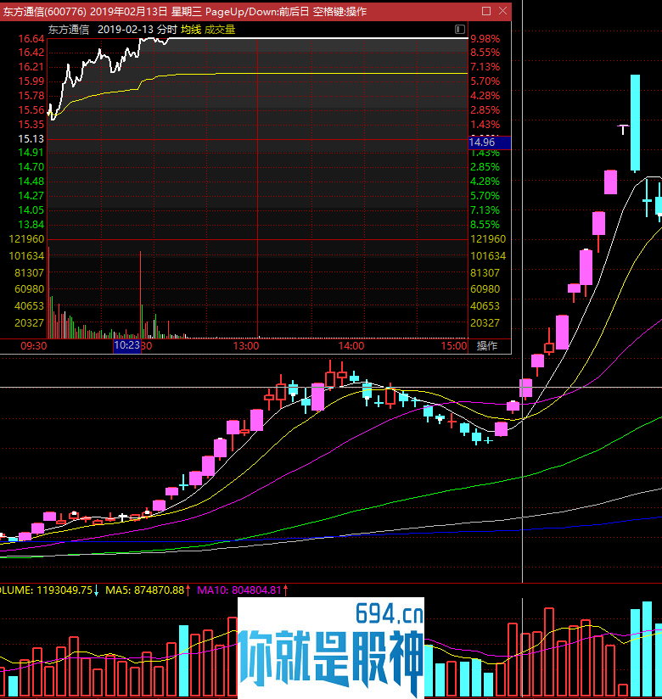Click the 东方通信 stock name in the legend

click(x=69, y=30)
